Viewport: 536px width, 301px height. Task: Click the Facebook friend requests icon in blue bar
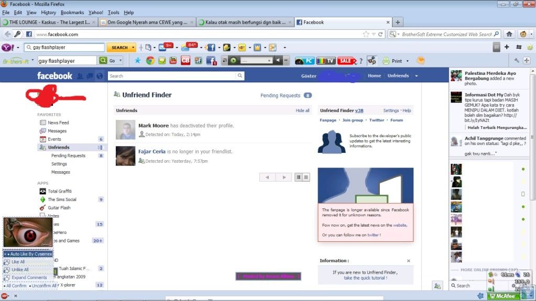pos(80,76)
